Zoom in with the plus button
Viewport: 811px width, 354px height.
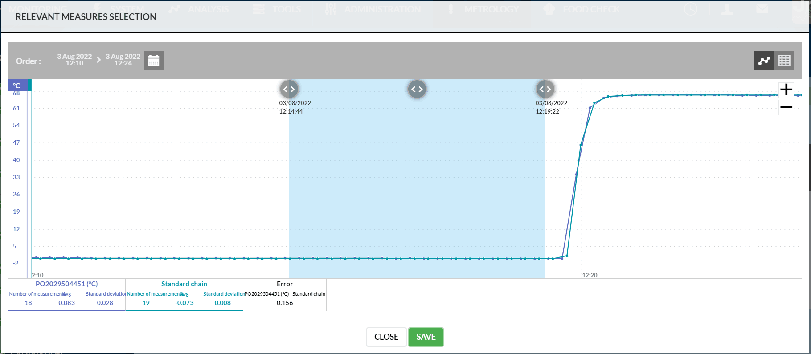pos(786,90)
